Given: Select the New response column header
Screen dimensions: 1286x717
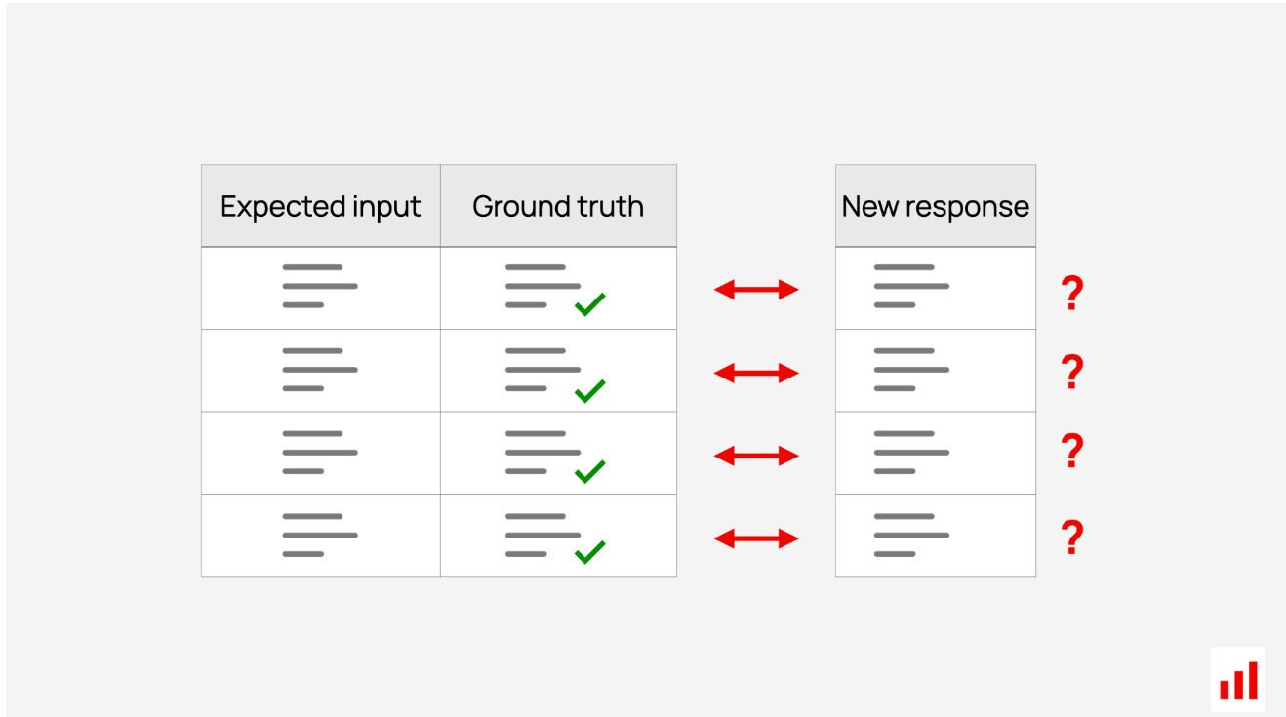Looking at the screenshot, I should point(936,206).
